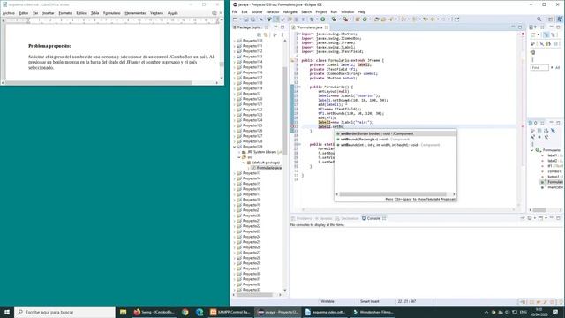This screenshot has height=318, width=565.
Task: Open the esquema video.odt taskbar item
Action: pos(326,312)
